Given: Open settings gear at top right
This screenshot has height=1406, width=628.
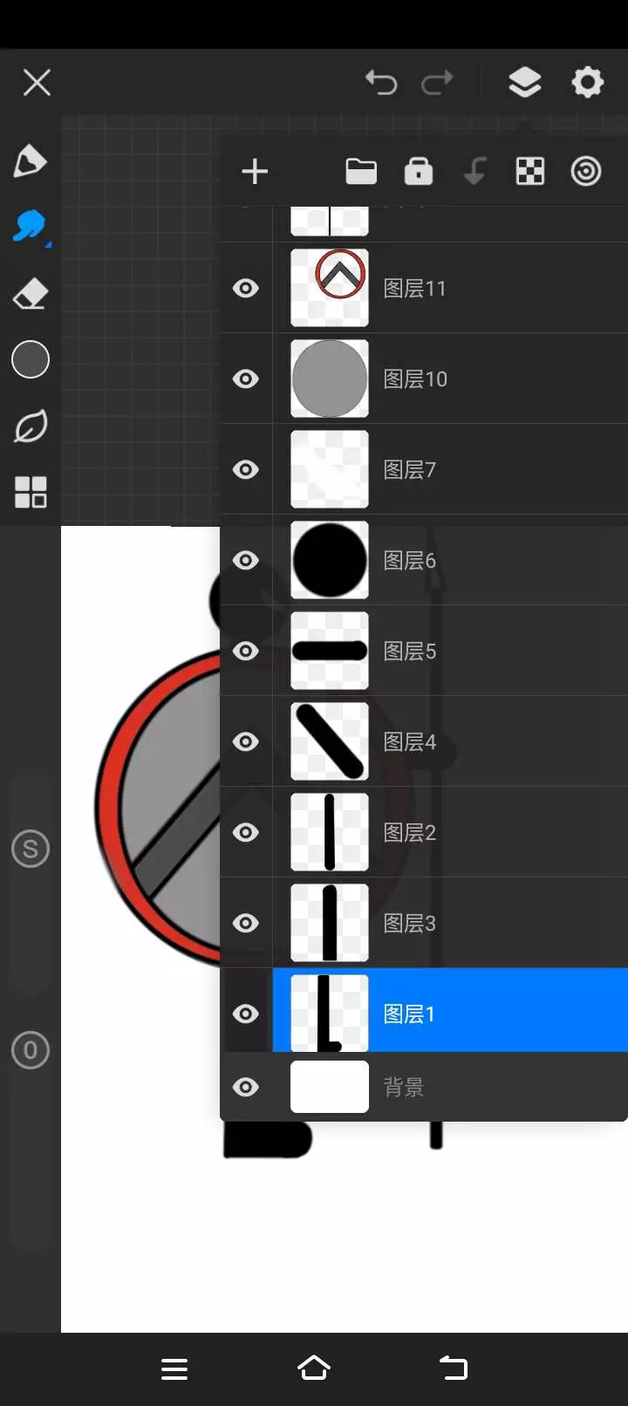Looking at the screenshot, I should 588,82.
